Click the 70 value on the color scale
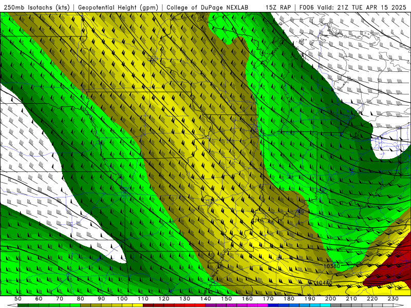 pyautogui.click(x=60, y=299)
